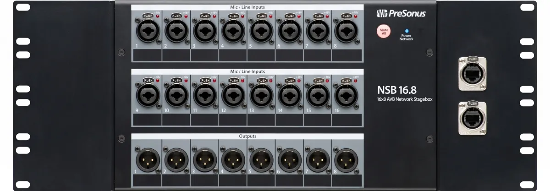Screen dimensions: 550x191
Task: Toggle the +48V LED above input 16
Action: (356, 80)
